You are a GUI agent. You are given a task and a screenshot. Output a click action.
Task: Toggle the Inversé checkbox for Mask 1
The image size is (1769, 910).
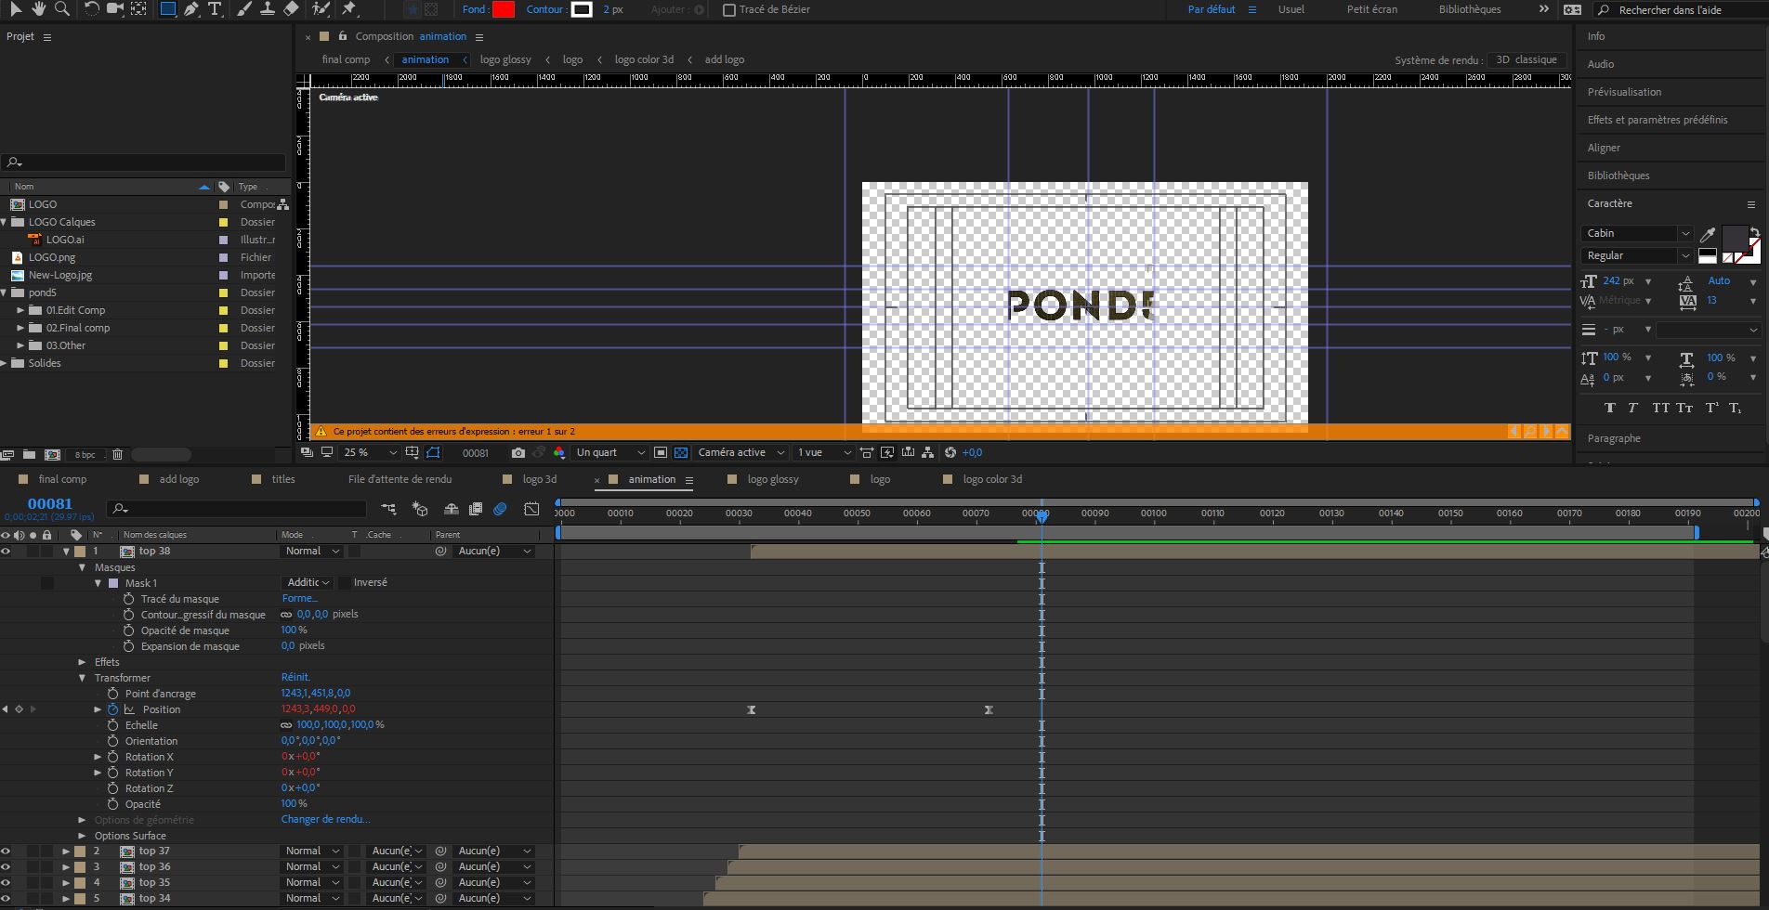point(345,583)
